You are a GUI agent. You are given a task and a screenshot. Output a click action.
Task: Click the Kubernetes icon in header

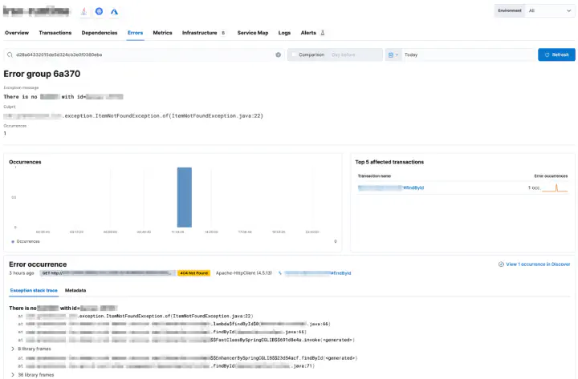(99, 11)
